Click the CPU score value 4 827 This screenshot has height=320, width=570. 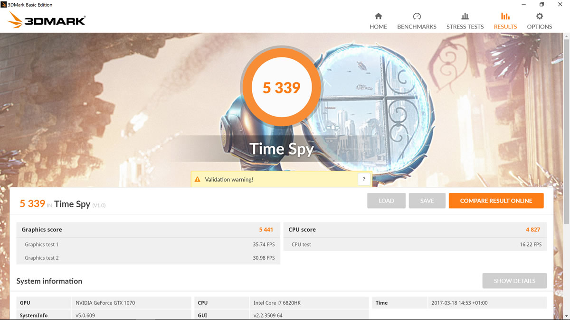(x=533, y=229)
